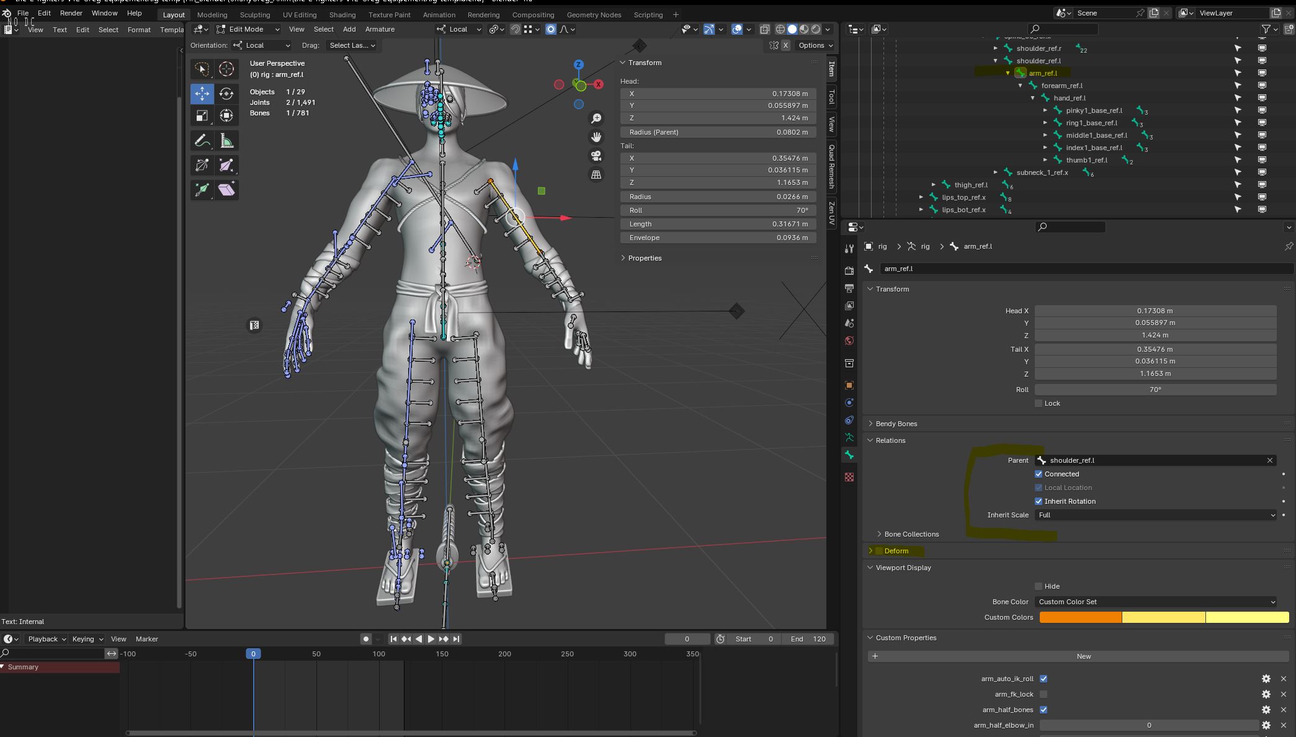Switch to the Sculpting workspace tab
The image size is (1296, 737).
[x=254, y=15]
